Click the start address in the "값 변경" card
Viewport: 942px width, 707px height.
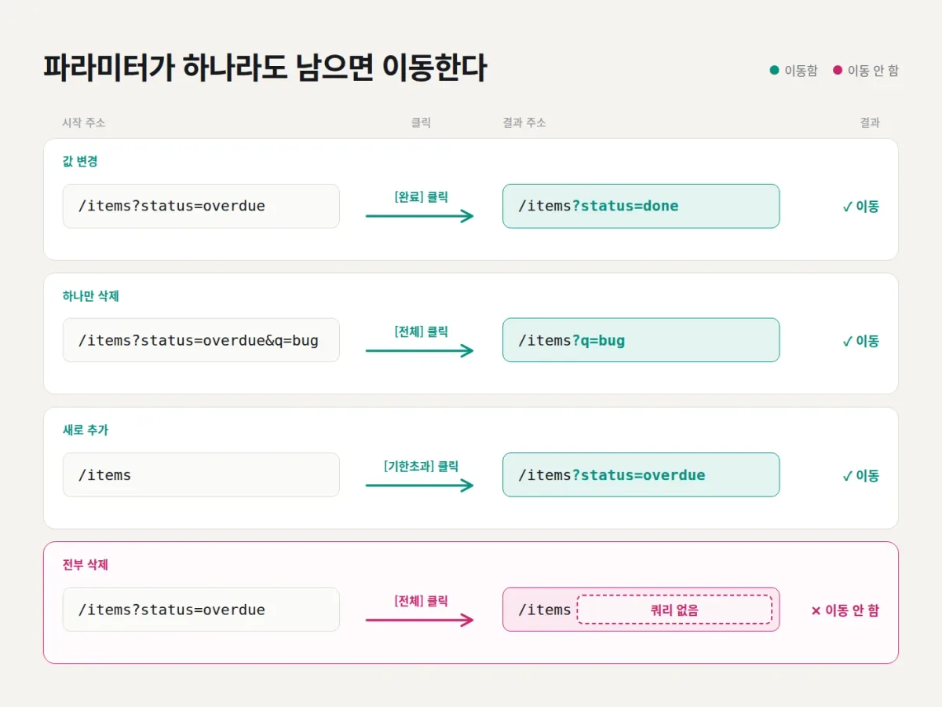point(201,206)
